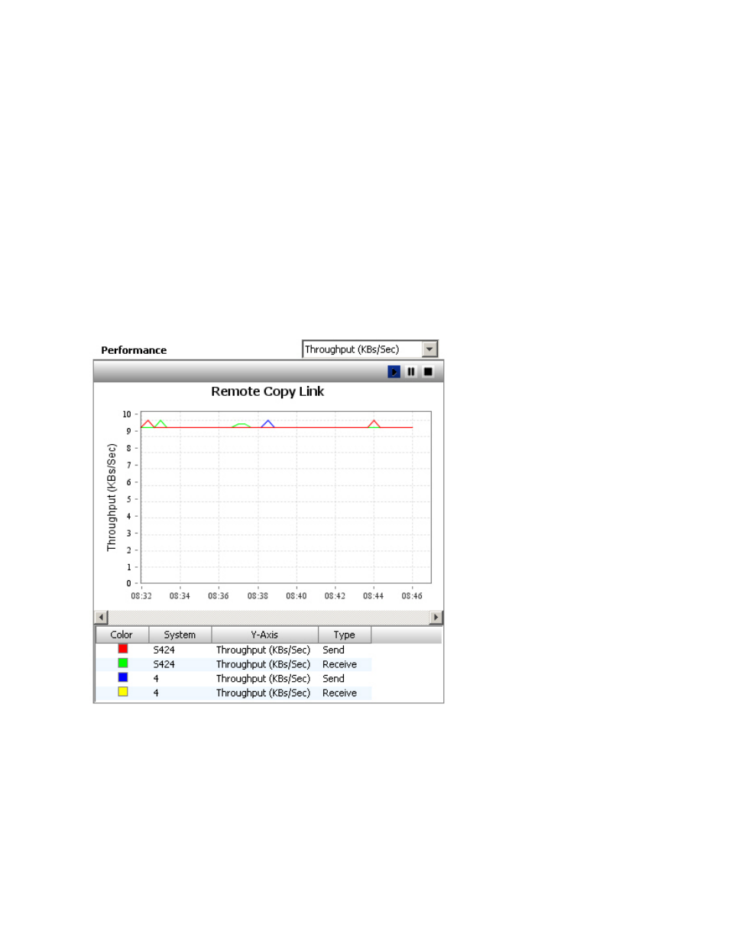Click Throughput (KBs/Sec) in the yellow row
This screenshot has height=944, width=729.
(263, 693)
